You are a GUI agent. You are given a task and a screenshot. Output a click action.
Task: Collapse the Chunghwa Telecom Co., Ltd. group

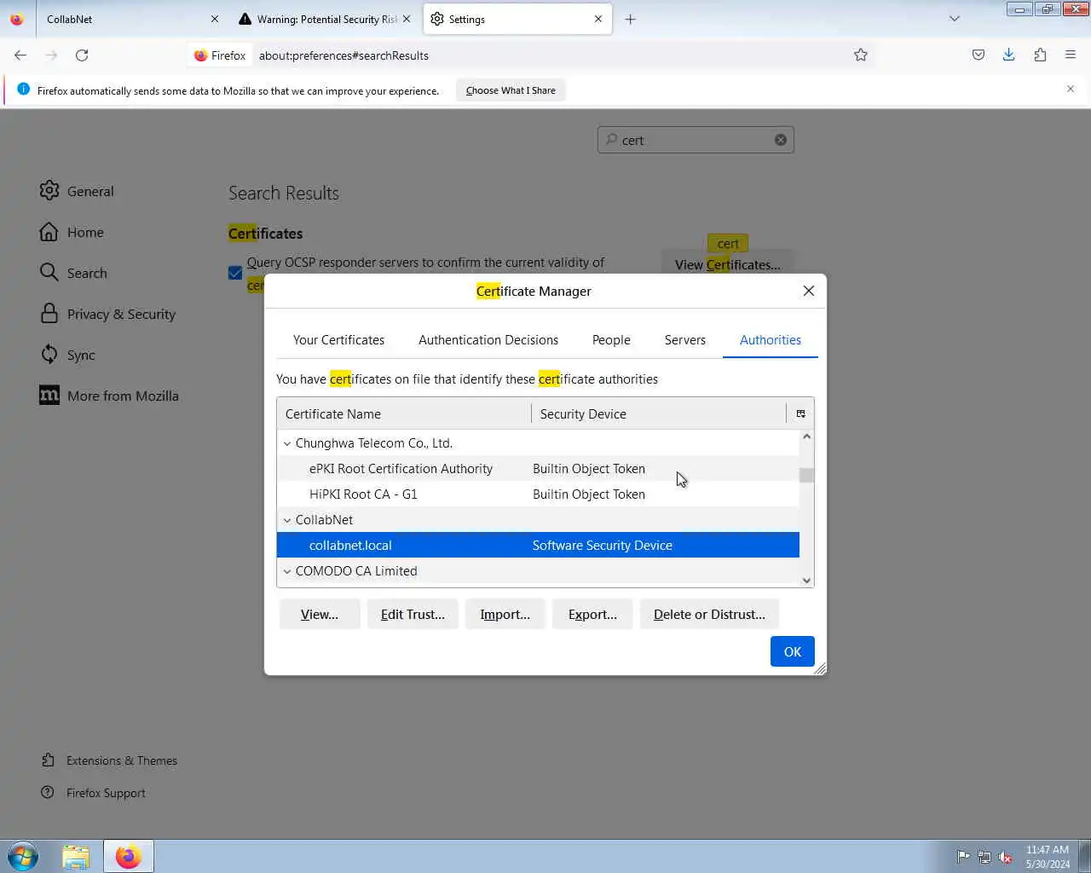[287, 443]
